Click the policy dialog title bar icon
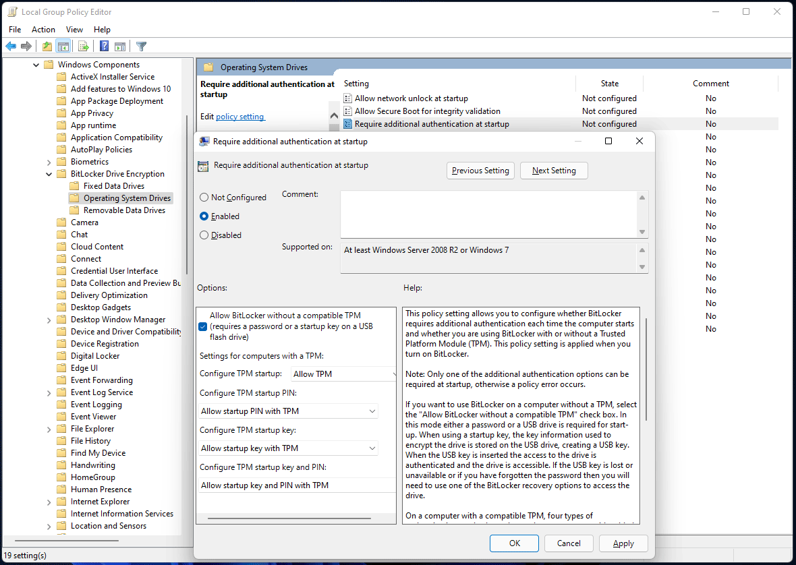 204,142
